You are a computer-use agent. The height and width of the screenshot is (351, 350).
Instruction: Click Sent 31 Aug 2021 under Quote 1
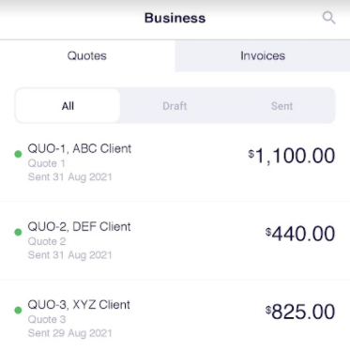click(x=69, y=176)
